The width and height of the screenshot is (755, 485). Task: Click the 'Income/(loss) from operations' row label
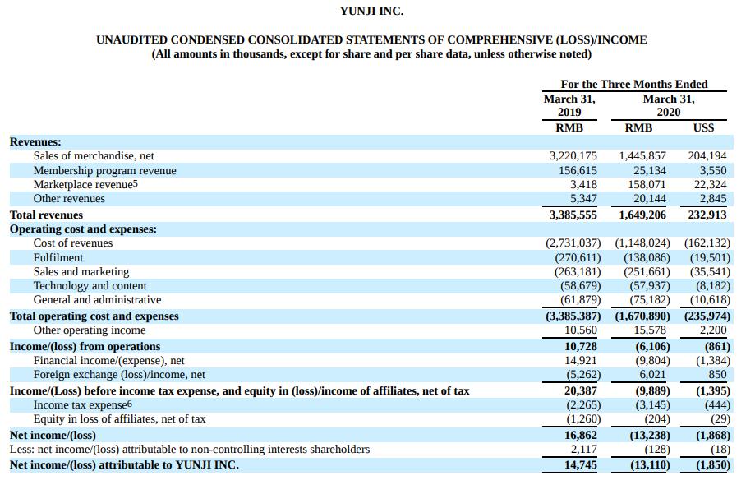(85, 346)
